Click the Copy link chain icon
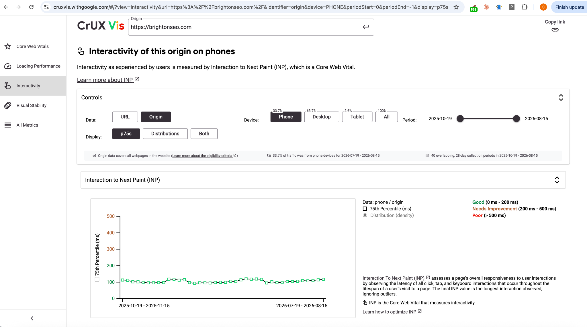This screenshot has height=327, width=587. tap(555, 30)
